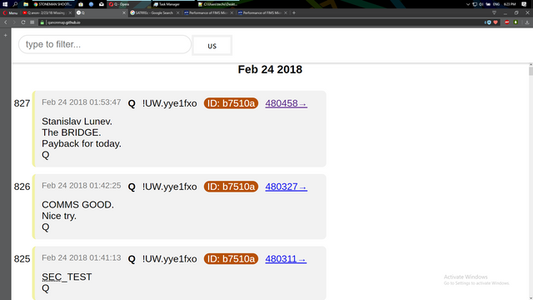Close the SATRRSc Google Search tab
This screenshot has height=300, width=533.
click(177, 13)
